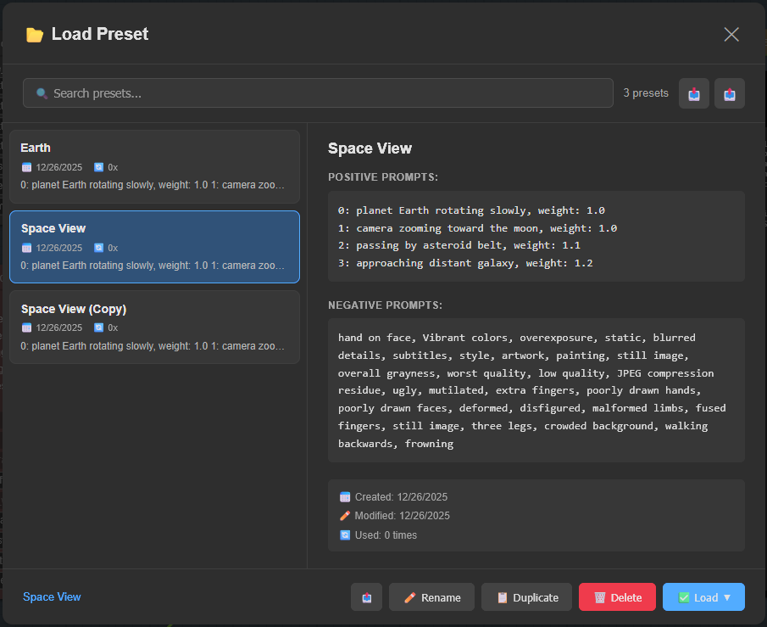Open the Load button's dropdown arrow

pyautogui.click(x=727, y=597)
